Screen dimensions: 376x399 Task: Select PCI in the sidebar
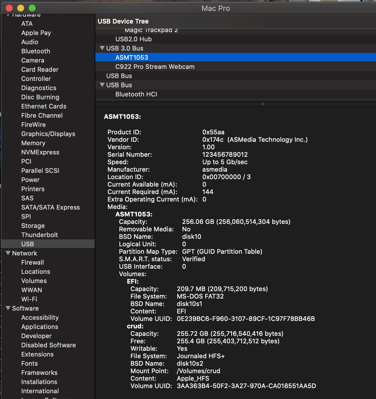pos(26,161)
